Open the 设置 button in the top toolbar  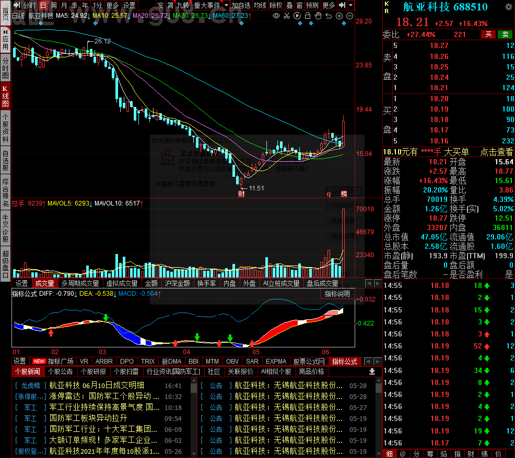[x=129, y=5]
